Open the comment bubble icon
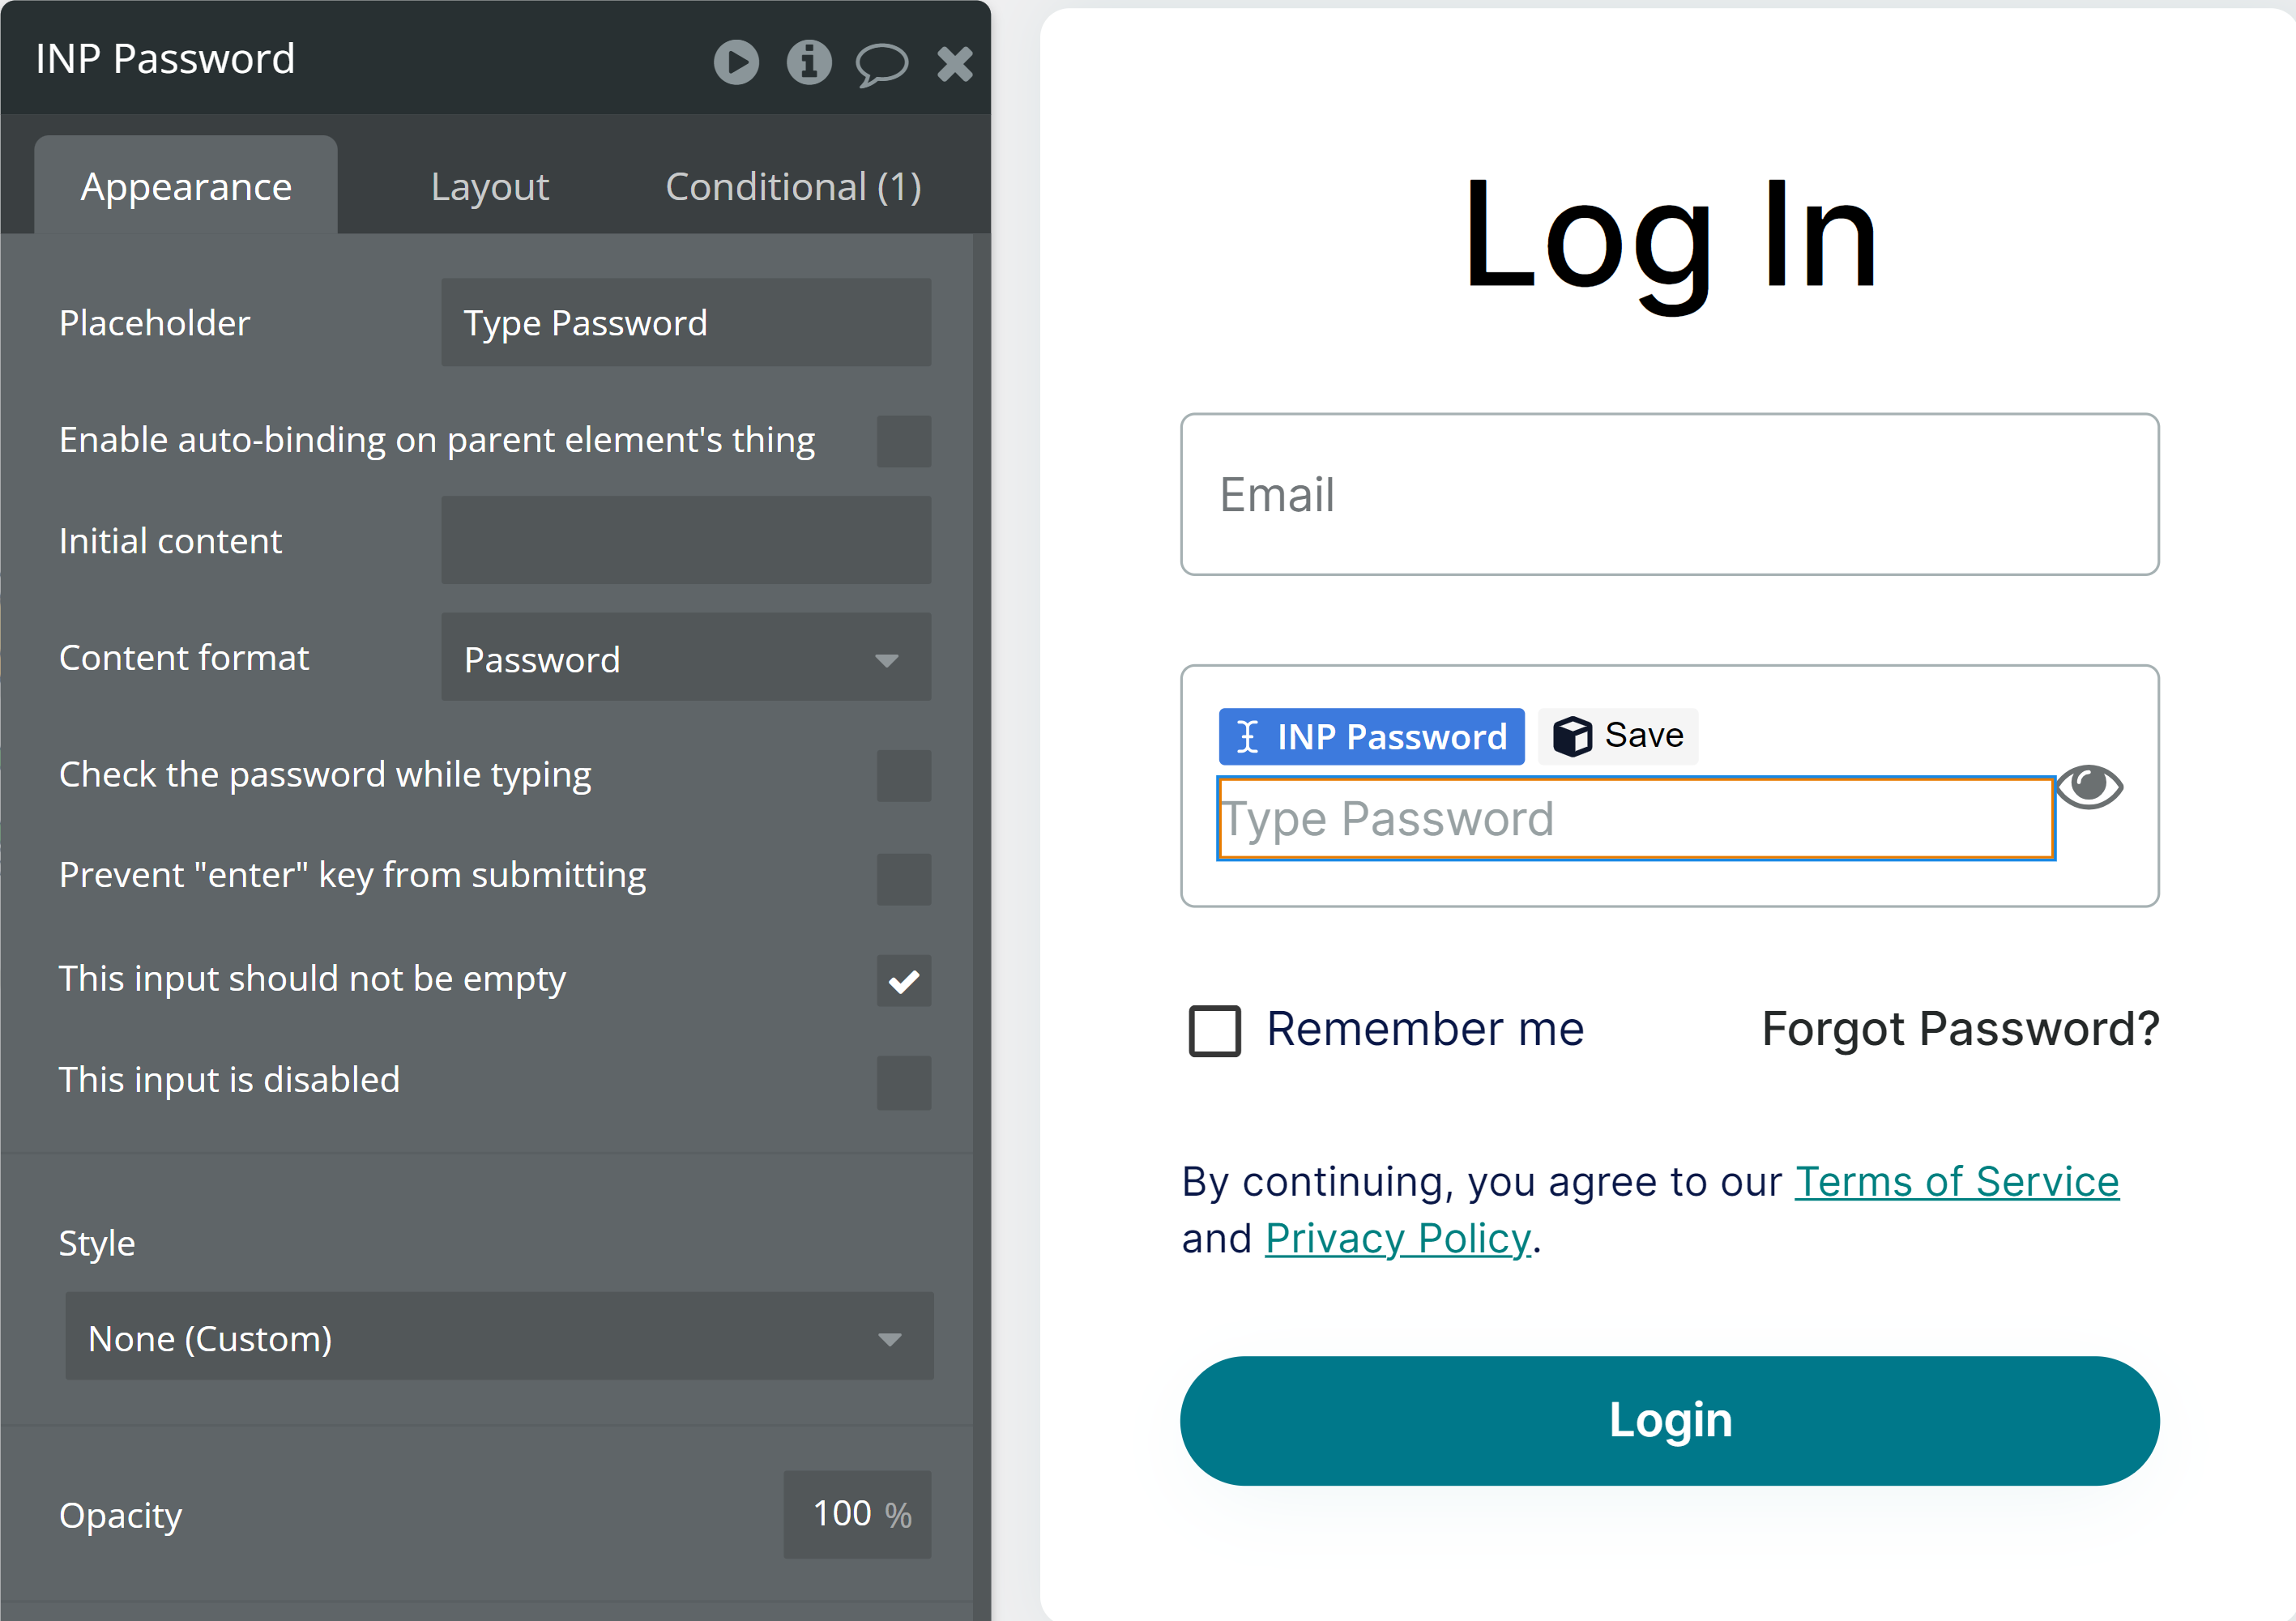This screenshot has width=2296, height=1621. coord(881,64)
